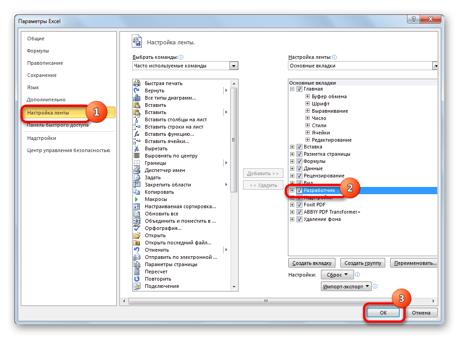
Task: Click the Все типы диаграмм chart icon
Action: tap(137, 98)
